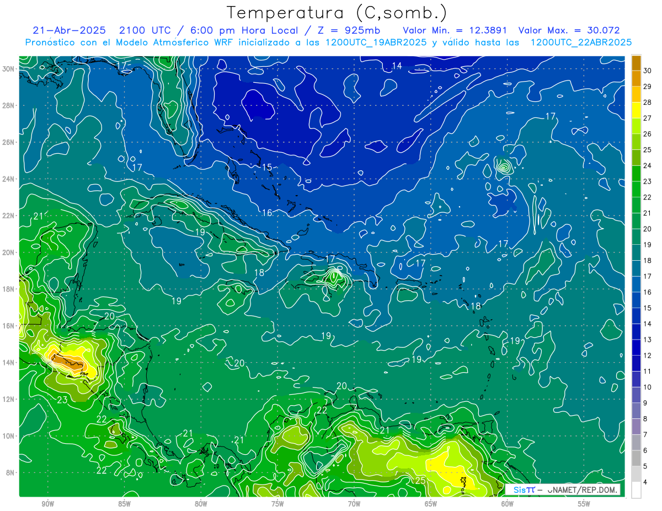Click the dark orange swatch above legend value 30
The image size is (662, 511).
coord(636,63)
